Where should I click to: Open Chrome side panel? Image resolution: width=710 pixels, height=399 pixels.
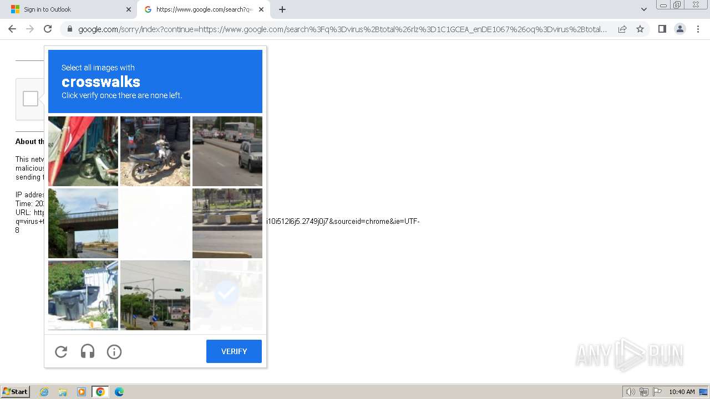click(x=662, y=29)
